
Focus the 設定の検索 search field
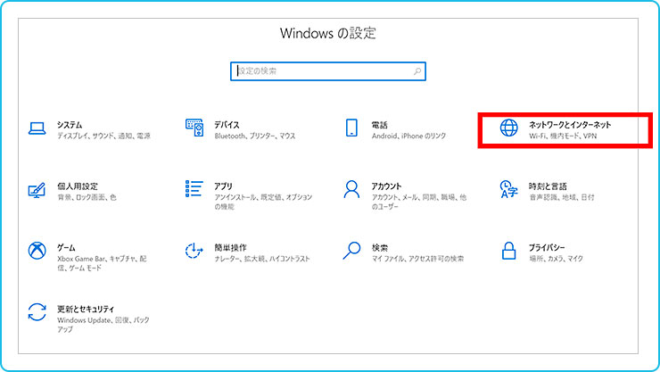click(328, 71)
